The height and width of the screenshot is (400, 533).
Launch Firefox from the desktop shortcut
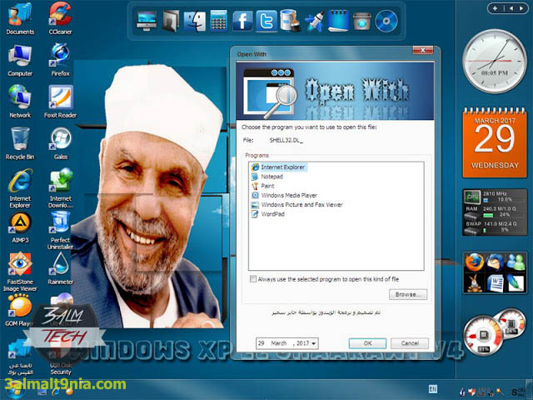tap(60, 60)
